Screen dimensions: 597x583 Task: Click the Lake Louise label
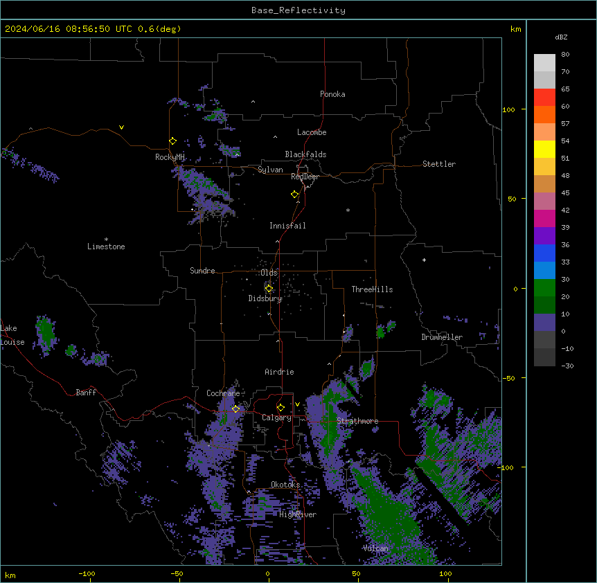click(x=12, y=335)
